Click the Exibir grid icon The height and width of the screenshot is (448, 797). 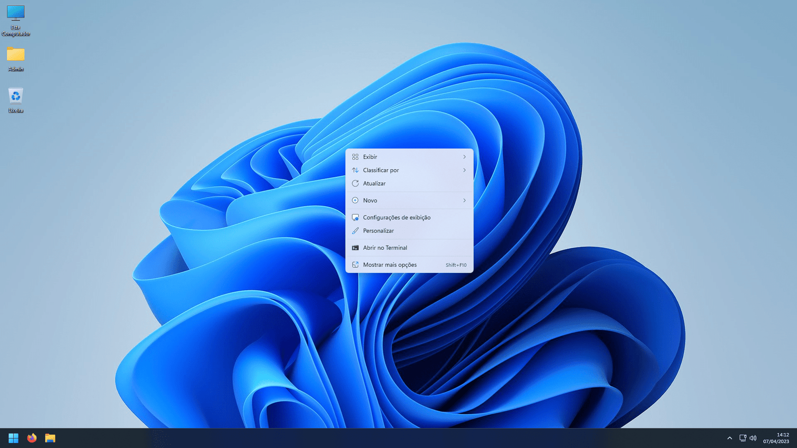[x=355, y=157]
